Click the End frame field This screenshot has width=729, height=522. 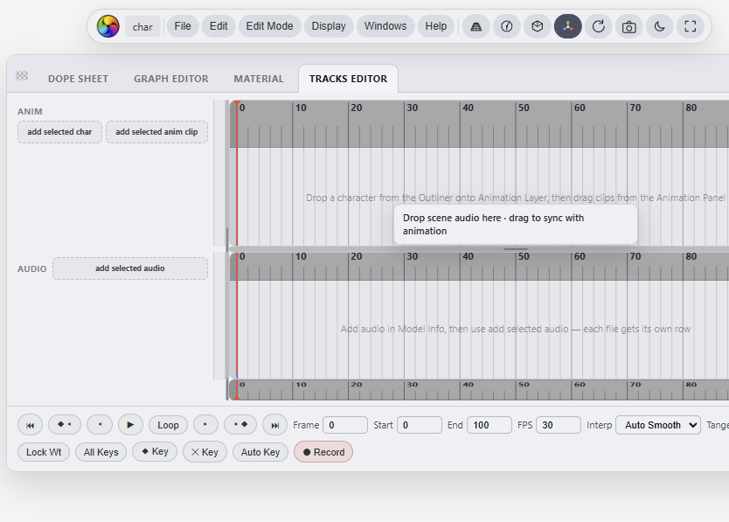point(489,425)
